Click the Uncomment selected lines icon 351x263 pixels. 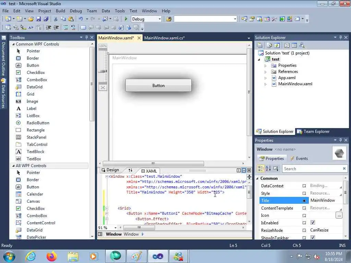[73, 27]
